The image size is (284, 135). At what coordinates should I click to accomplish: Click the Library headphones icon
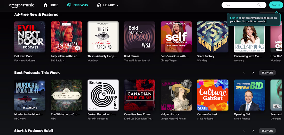click(x=99, y=5)
